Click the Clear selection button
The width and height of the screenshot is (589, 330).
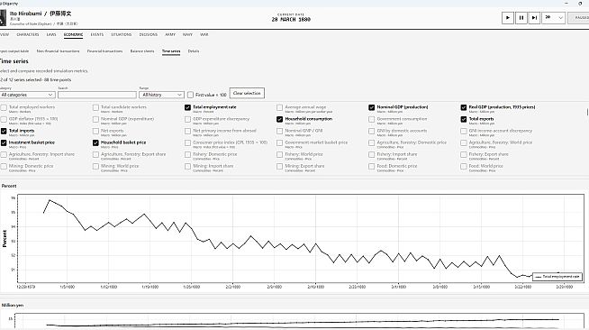coord(247,93)
